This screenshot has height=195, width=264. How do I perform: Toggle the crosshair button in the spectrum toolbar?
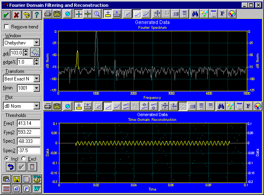(79, 14)
